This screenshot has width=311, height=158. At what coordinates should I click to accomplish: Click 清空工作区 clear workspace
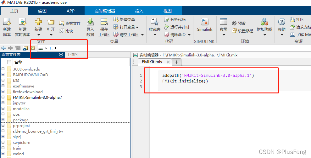[x=126, y=34]
